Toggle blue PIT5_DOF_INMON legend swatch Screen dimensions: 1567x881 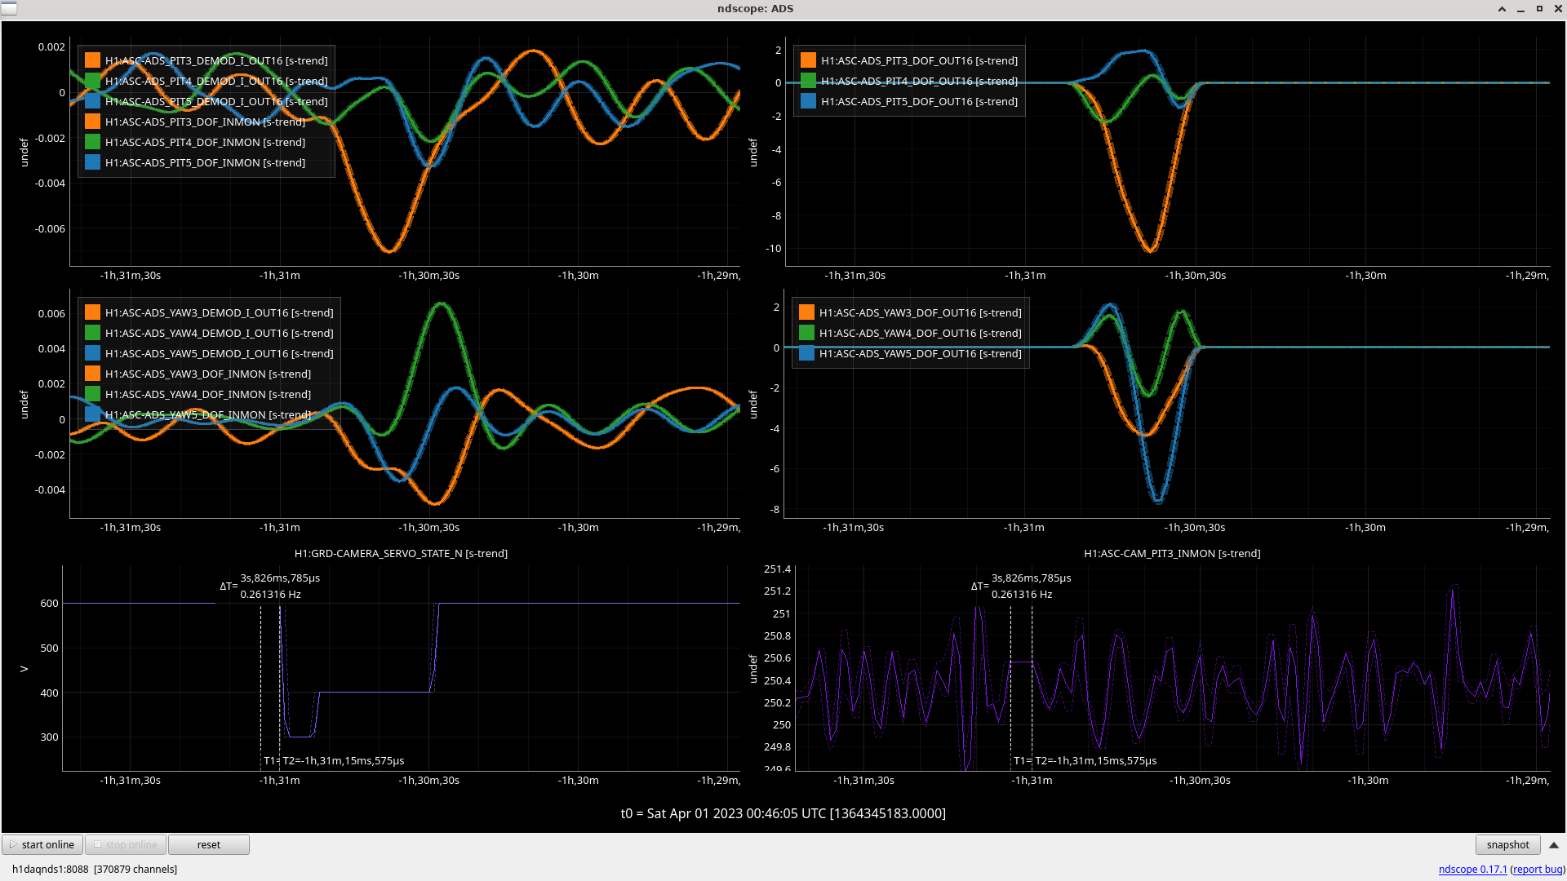pyautogui.click(x=93, y=162)
